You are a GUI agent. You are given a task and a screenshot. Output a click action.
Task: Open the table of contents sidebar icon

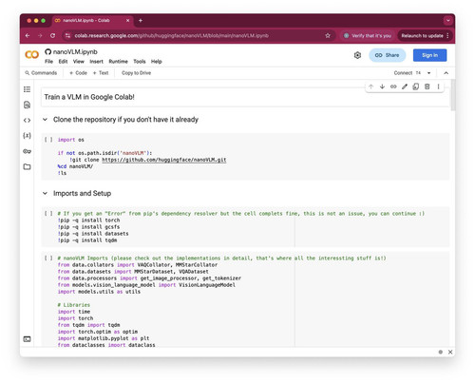tap(27, 89)
